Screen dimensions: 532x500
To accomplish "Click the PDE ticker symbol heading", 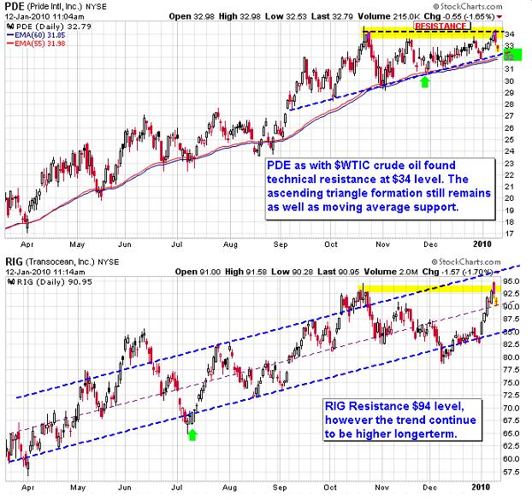I will (15, 6).
